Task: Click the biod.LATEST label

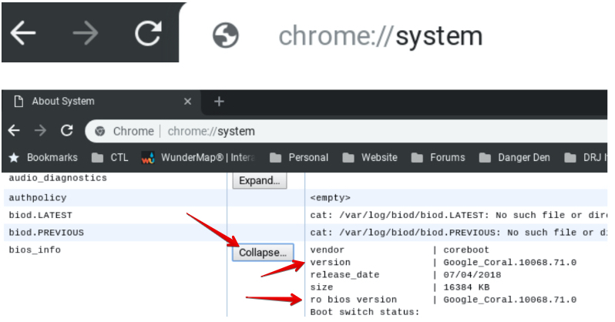Action: click(40, 216)
